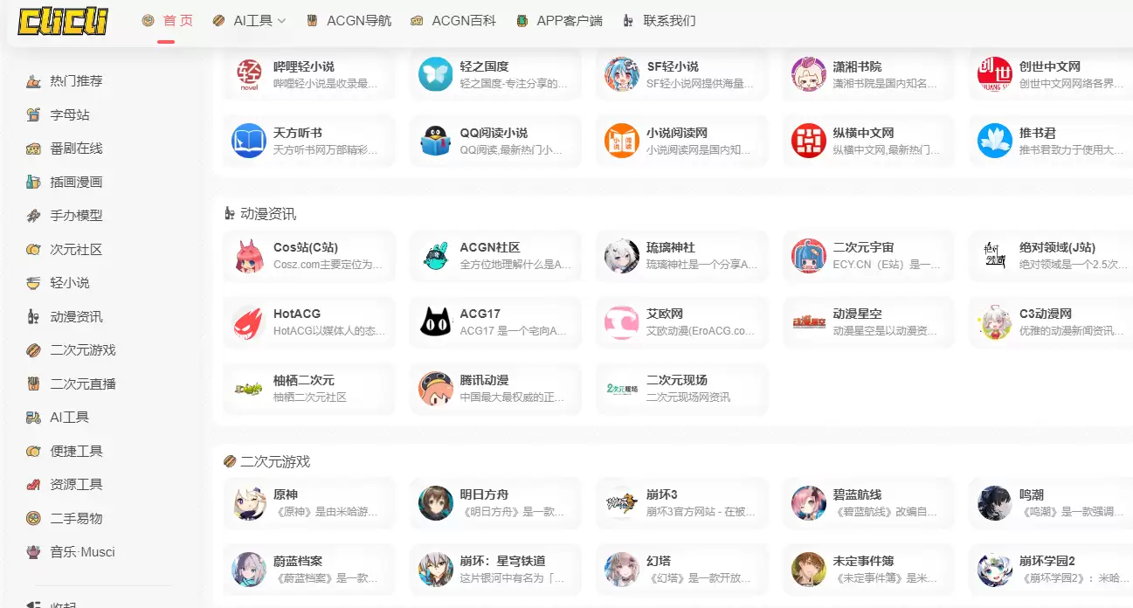The height and width of the screenshot is (608, 1133).
Task: Click the 琉璃神社 avatar icon
Action: coord(622,256)
